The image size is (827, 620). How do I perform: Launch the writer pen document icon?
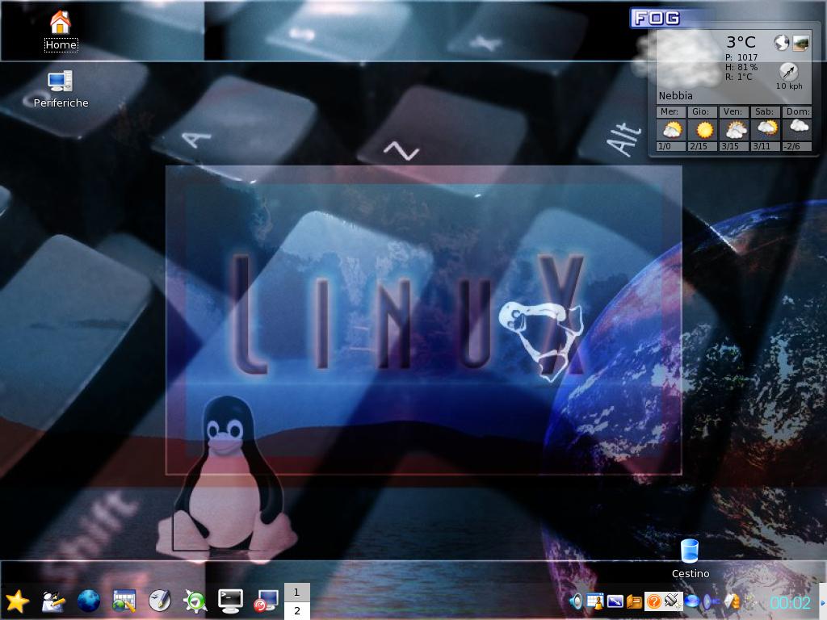(159, 601)
